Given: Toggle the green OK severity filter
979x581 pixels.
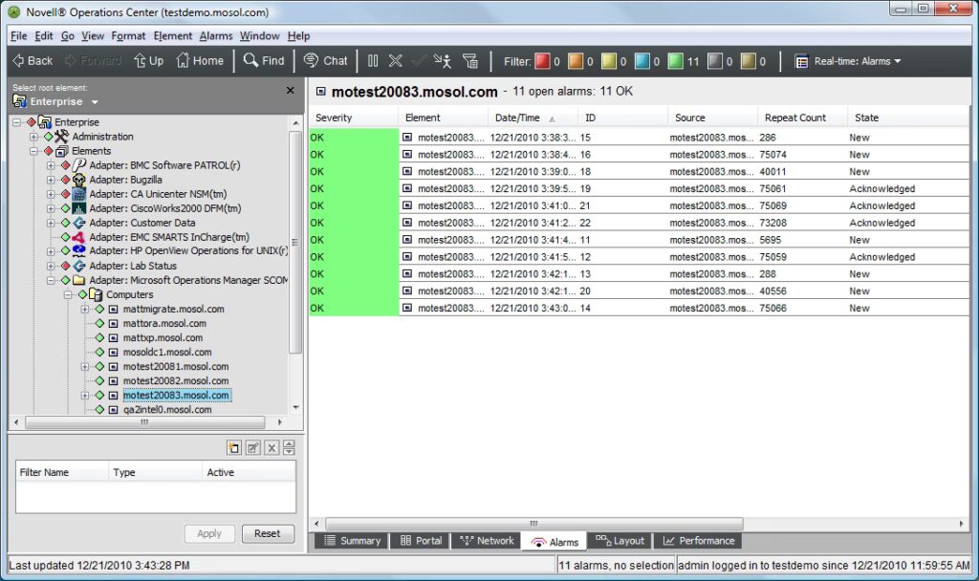Looking at the screenshot, I should point(676,61).
